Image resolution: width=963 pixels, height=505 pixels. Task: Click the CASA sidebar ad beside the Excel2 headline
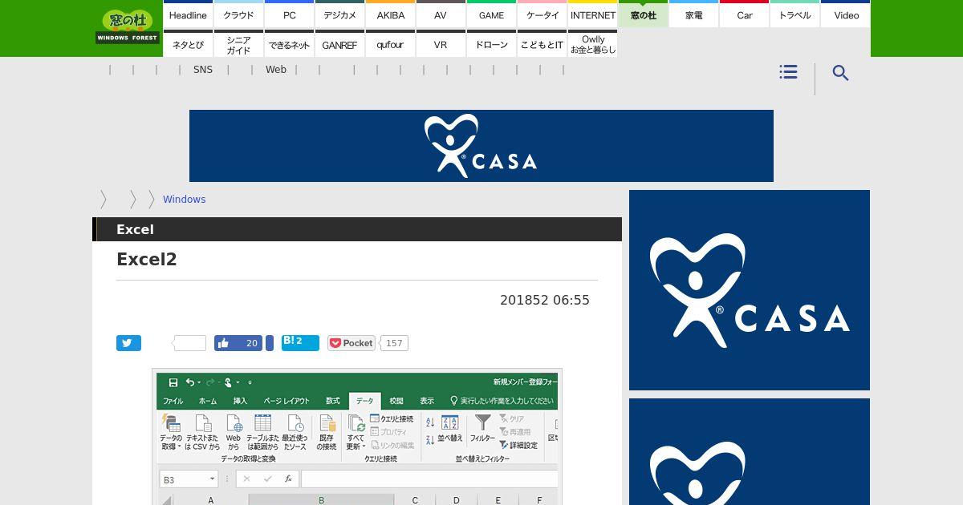[x=750, y=290]
